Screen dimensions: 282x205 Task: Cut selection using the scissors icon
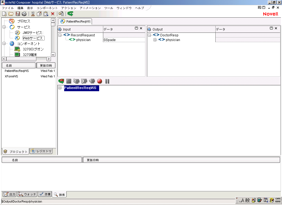[x=33, y=14]
